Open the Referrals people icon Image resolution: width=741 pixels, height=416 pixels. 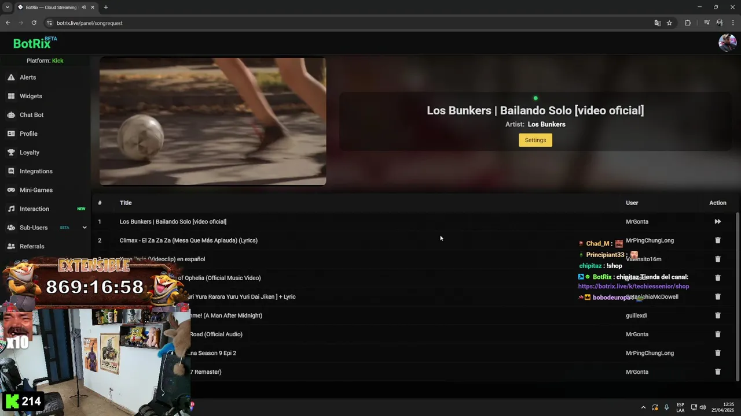11,246
